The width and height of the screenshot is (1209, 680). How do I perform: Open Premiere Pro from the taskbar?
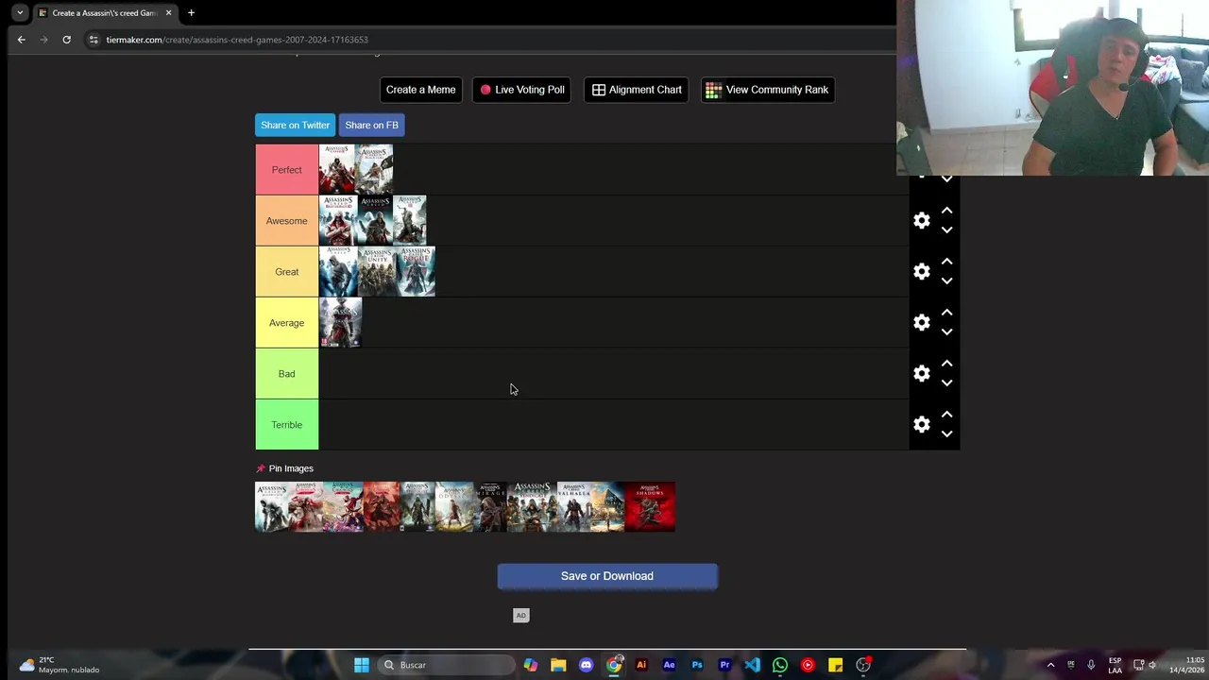pyautogui.click(x=724, y=665)
